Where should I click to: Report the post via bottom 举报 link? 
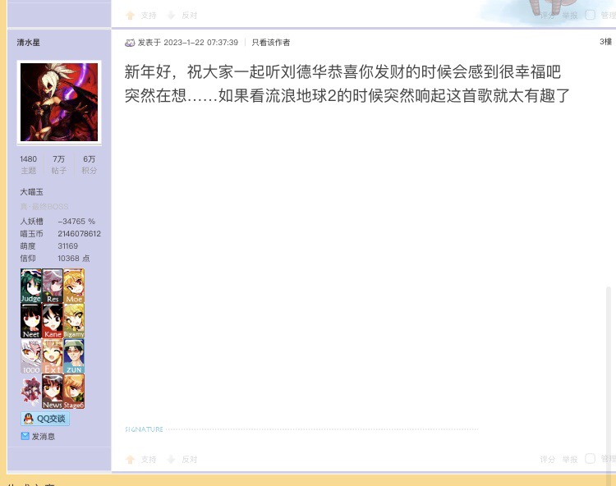[569, 460]
